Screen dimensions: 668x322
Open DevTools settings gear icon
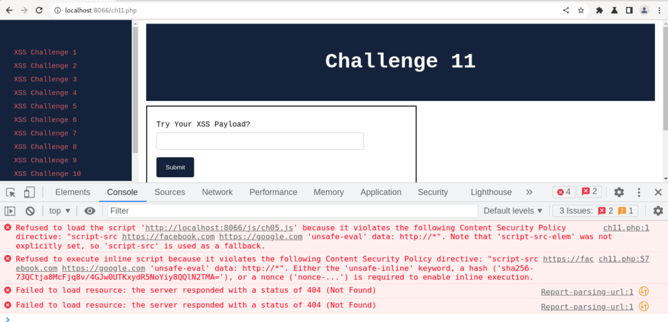coord(618,192)
